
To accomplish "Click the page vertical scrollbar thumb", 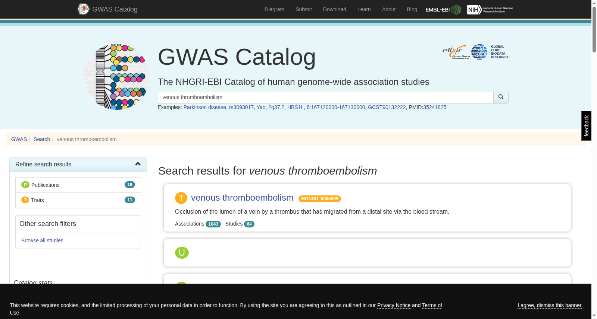I will point(594,30).
